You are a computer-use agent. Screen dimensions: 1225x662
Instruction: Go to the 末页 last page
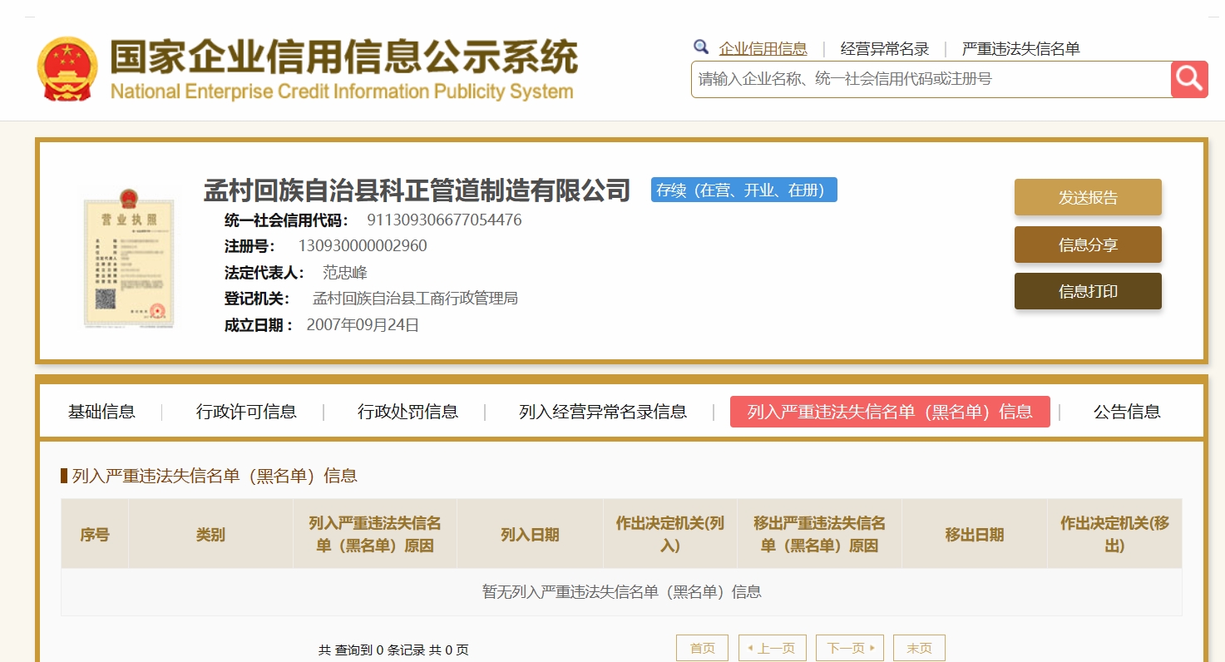[x=919, y=648]
